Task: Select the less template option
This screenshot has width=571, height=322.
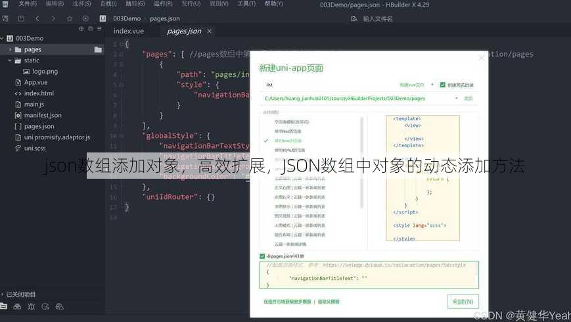Action: 288,131
